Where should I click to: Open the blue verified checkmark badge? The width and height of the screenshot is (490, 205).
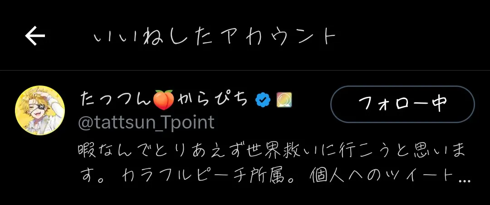[x=263, y=100]
